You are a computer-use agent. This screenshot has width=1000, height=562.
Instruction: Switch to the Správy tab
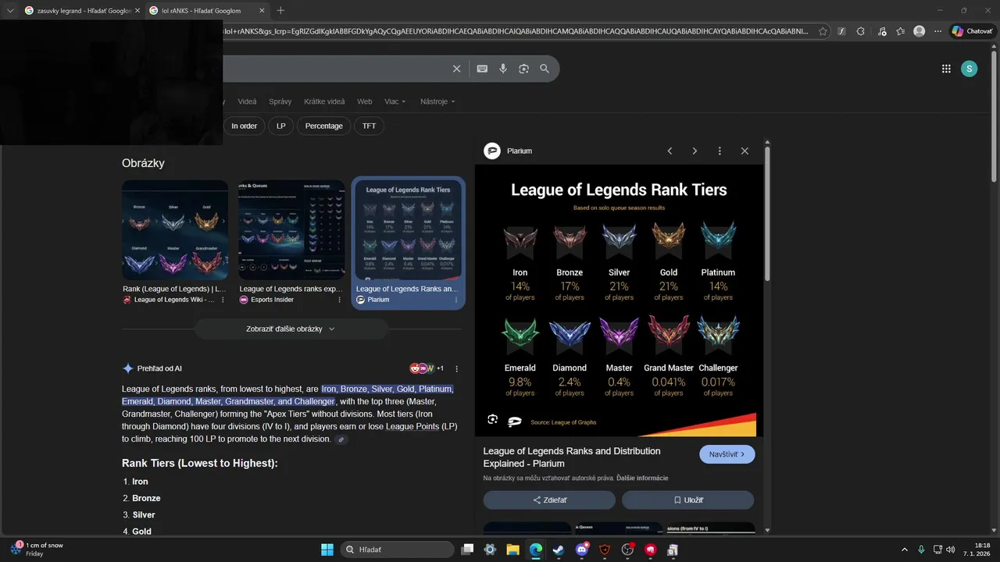pyautogui.click(x=280, y=101)
